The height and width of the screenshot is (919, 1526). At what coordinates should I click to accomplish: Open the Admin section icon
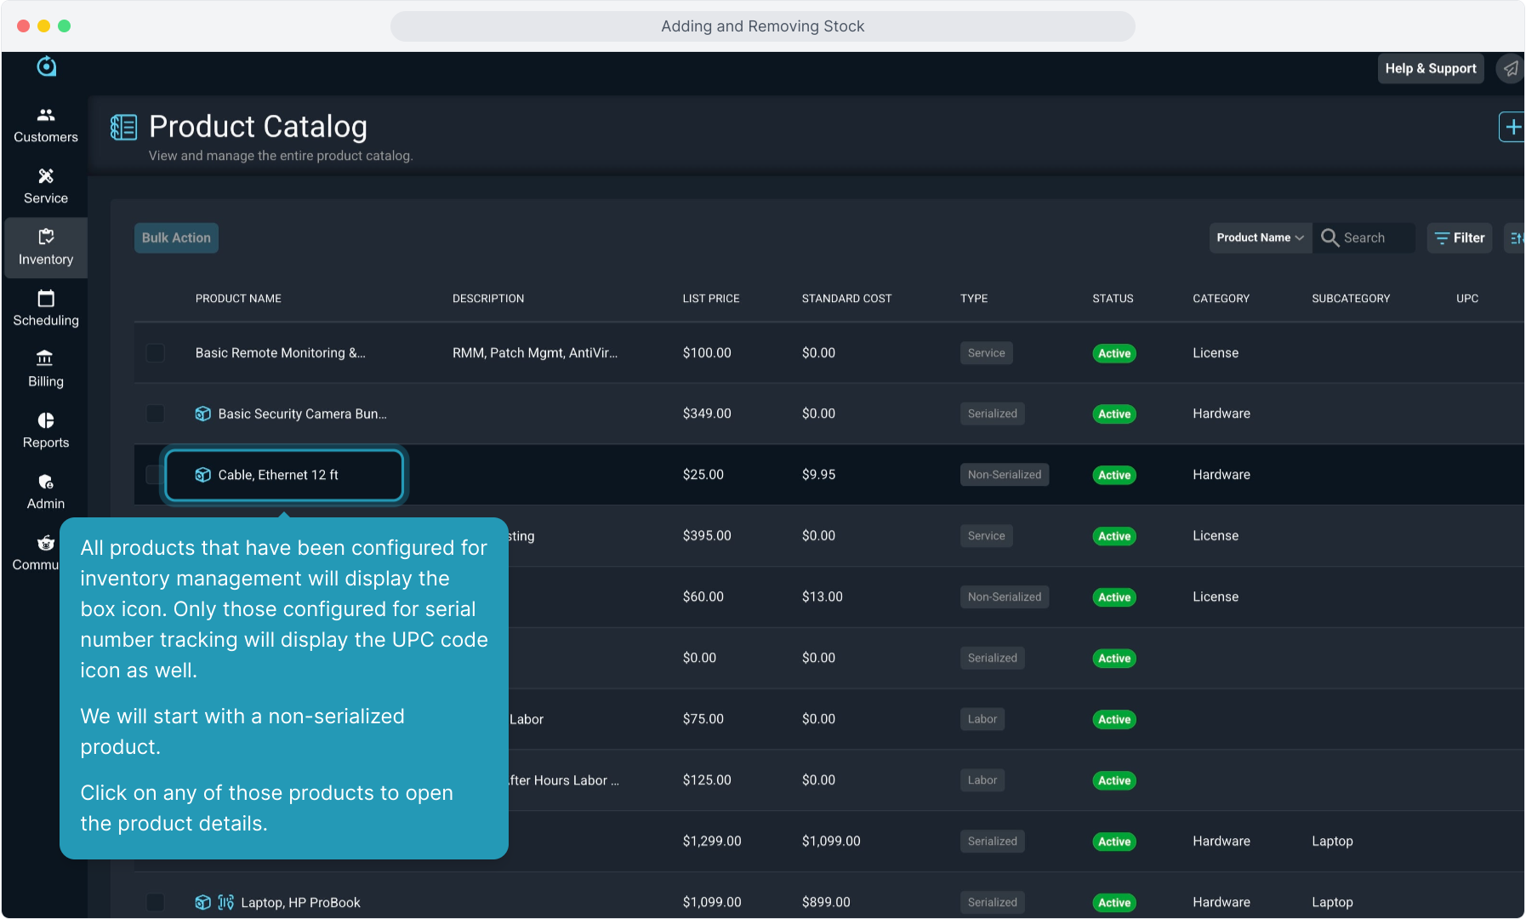click(x=46, y=482)
